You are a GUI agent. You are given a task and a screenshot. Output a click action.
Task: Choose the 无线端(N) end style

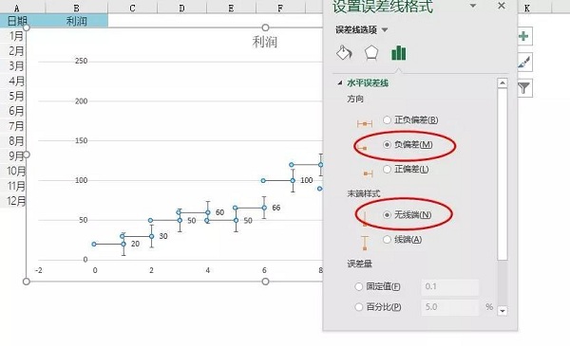click(x=388, y=214)
